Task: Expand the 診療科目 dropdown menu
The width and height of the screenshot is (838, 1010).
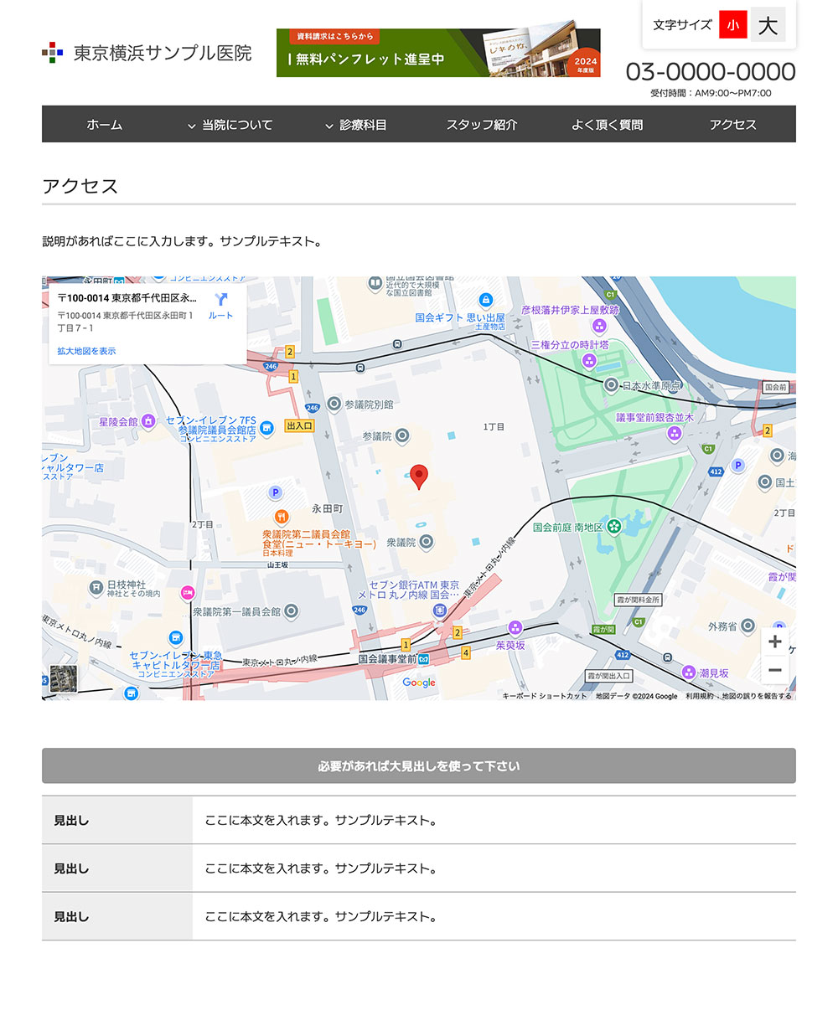Action: (x=355, y=125)
